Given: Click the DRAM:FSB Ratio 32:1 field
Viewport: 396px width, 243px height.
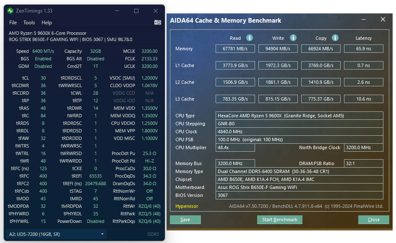Looking at the screenshot, I should tap(364, 163).
